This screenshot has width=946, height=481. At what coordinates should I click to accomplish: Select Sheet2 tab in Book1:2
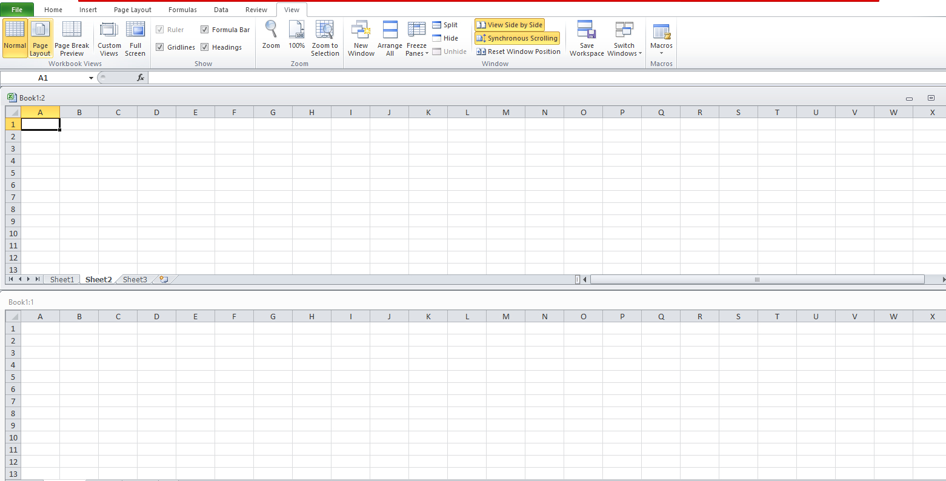98,279
